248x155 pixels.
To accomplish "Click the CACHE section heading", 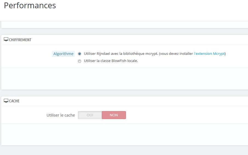I will (x=14, y=101).
